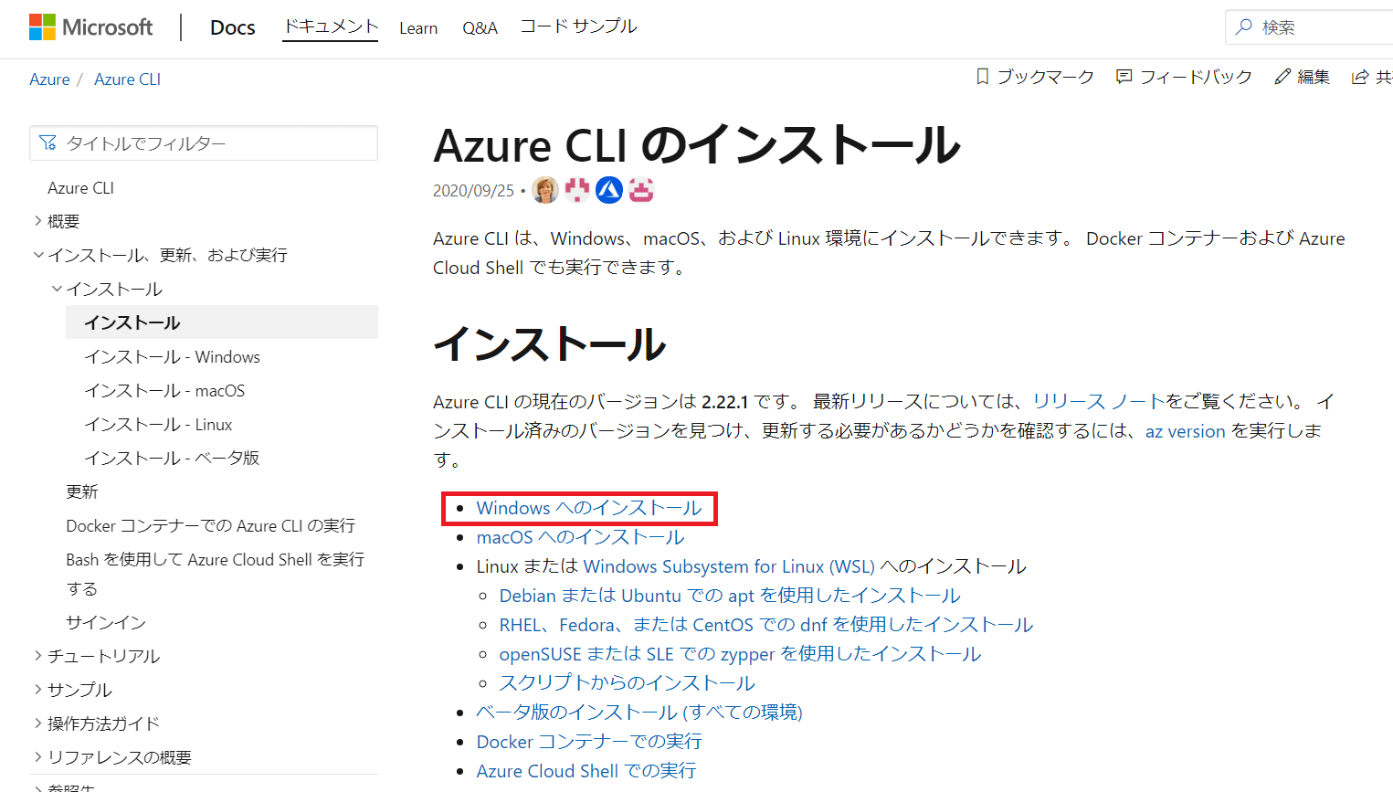This screenshot has width=1393, height=792.
Task: Open the first contributor's photo avatar
Action: [x=545, y=190]
